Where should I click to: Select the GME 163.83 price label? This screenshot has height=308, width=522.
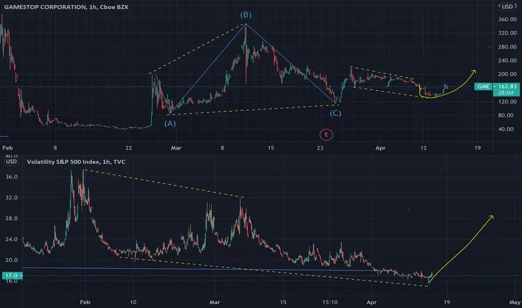(497, 86)
